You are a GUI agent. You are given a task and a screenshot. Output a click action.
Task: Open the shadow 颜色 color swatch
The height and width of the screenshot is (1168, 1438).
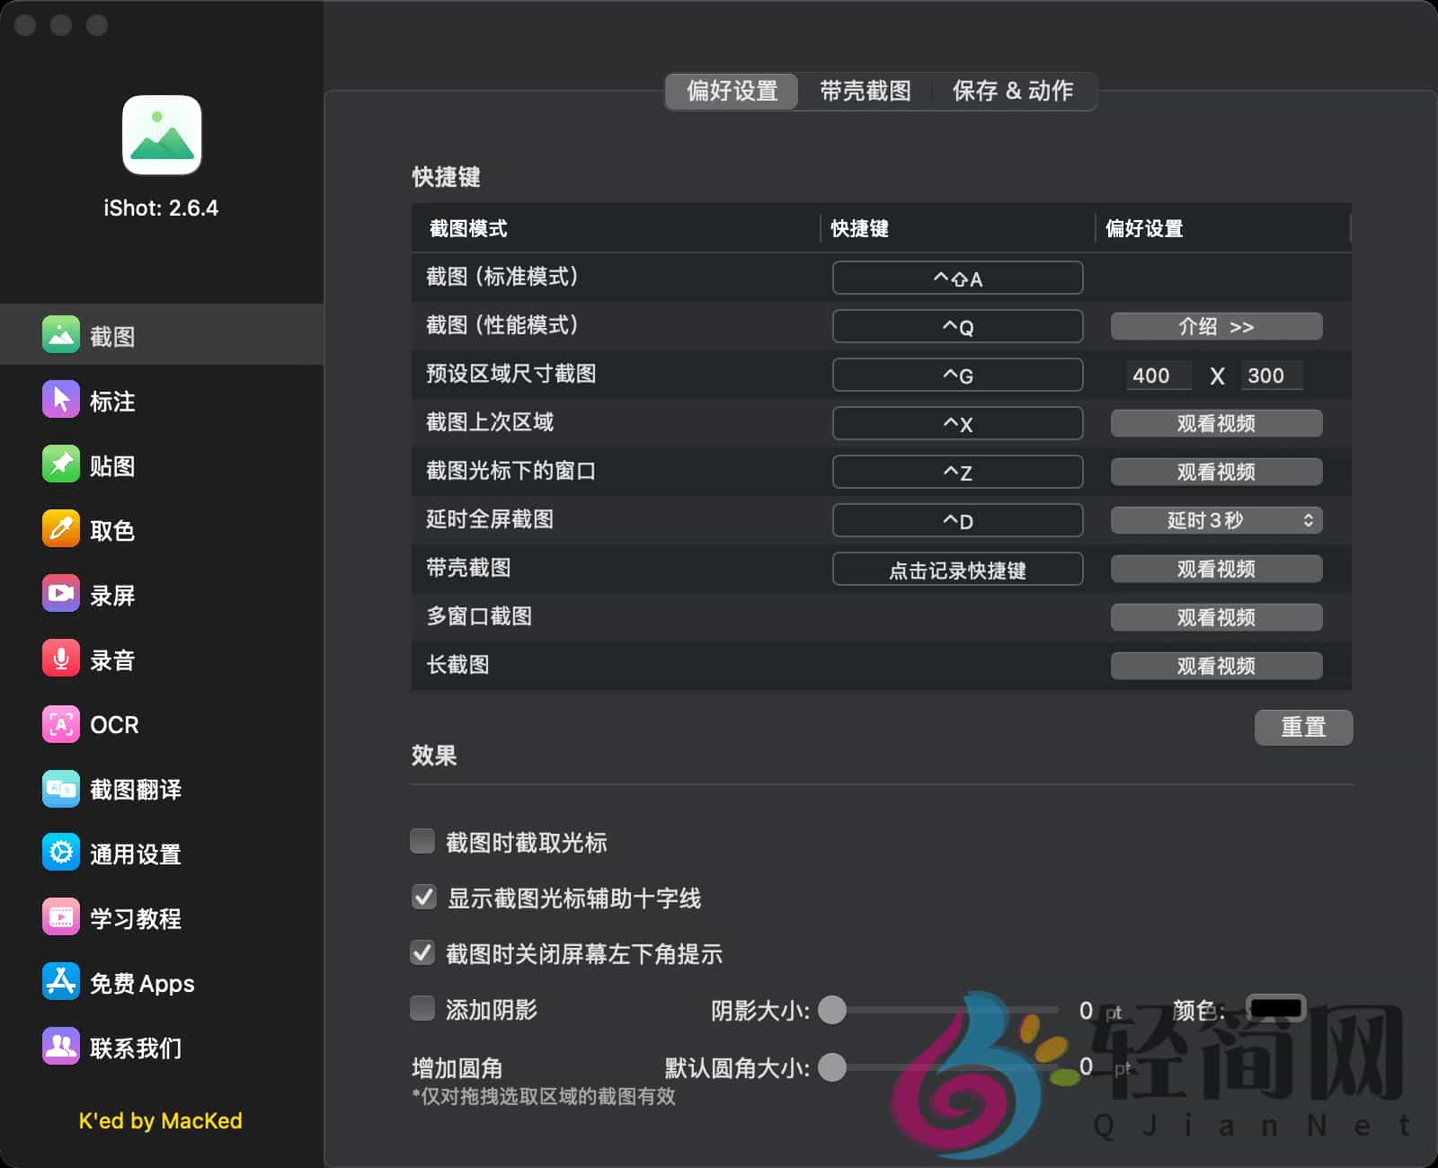pyautogui.click(x=1277, y=1008)
